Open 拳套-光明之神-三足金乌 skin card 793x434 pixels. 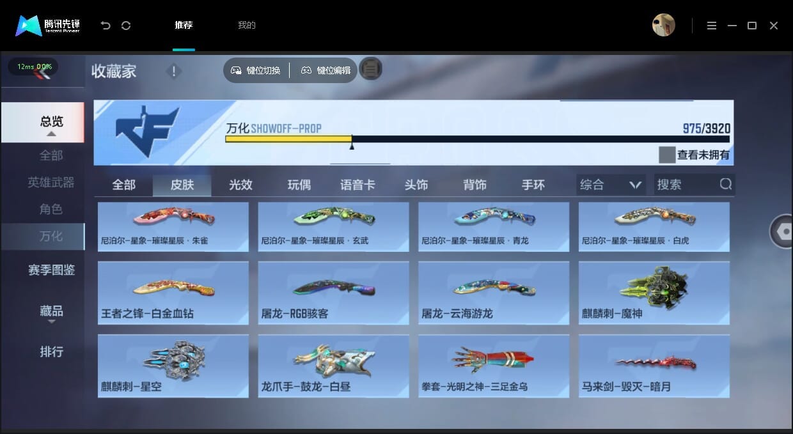point(494,366)
